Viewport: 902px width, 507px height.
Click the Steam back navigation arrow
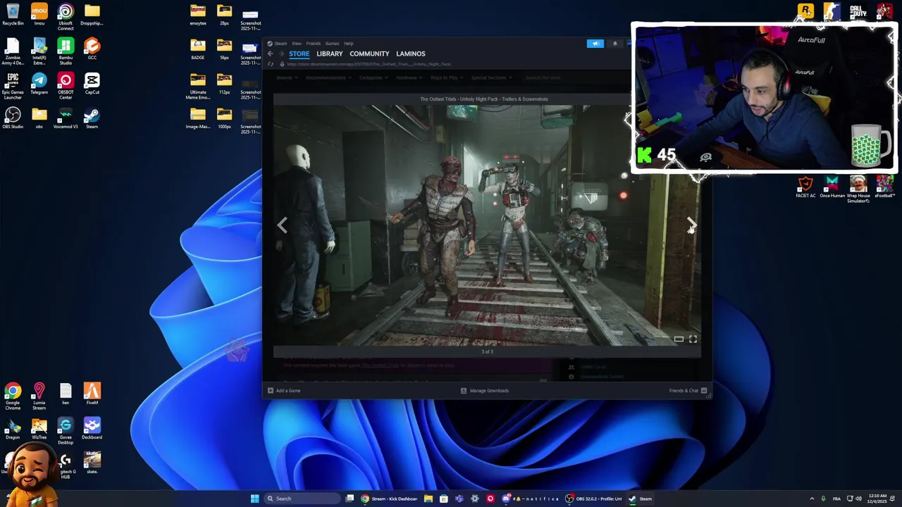(270, 54)
